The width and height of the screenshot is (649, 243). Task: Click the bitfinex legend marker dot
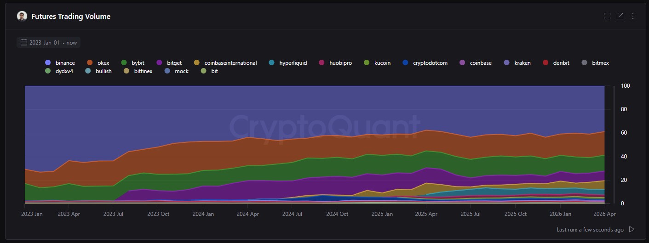(126, 71)
